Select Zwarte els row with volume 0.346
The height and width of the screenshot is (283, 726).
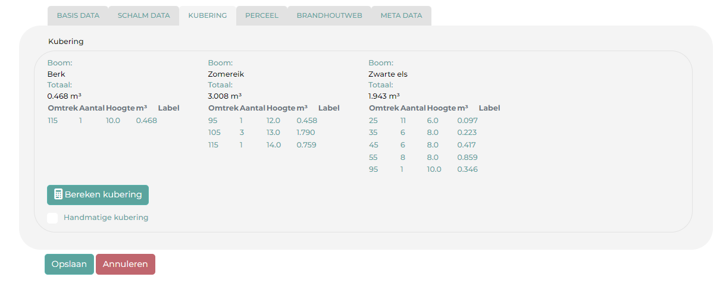(423, 169)
